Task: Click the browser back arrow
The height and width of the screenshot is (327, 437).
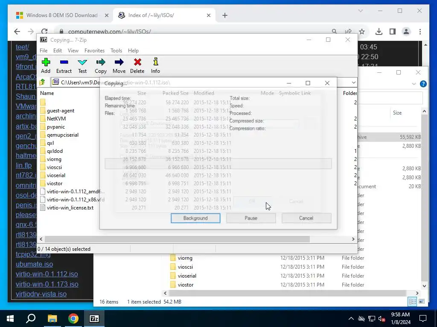Action: pyautogui.click(x=17, y=32)
